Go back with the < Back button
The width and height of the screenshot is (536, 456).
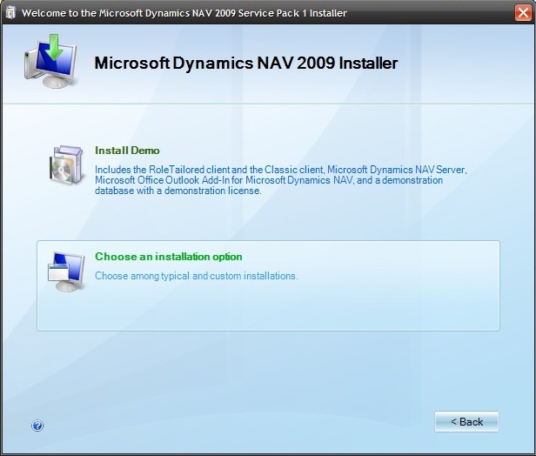[466, 422]
